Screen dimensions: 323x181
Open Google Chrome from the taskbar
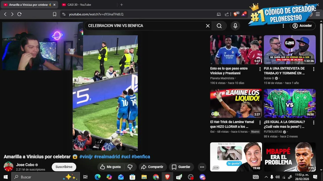point(156,177)
